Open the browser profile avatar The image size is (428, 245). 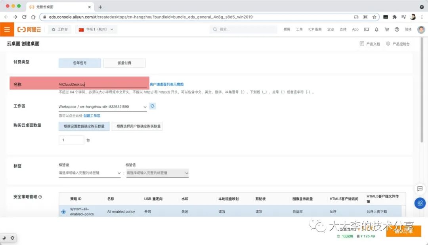[413, 17]
